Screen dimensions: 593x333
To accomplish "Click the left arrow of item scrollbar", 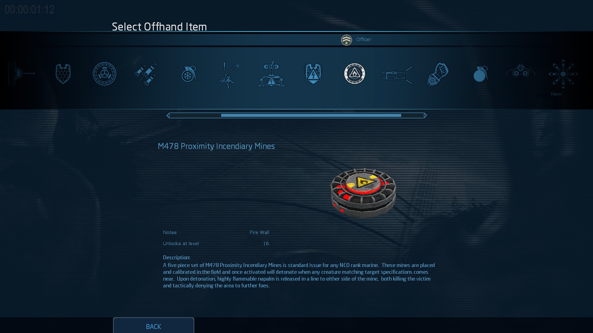I will pos(168,115).
